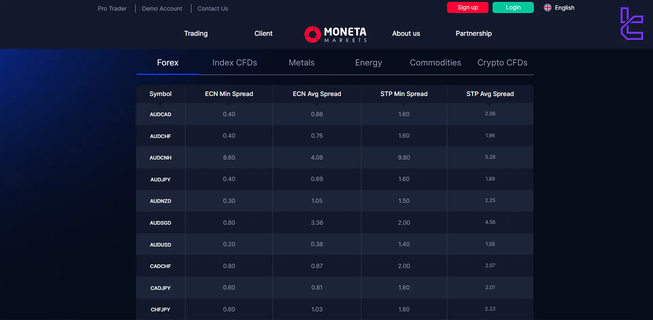Click the ECN Min Spread header
This screenshot has width=653, height=320.
click(x=229, y=94)
